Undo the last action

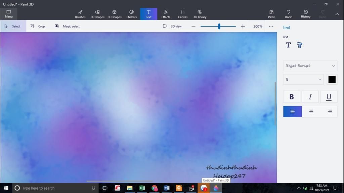click(288, 14)
